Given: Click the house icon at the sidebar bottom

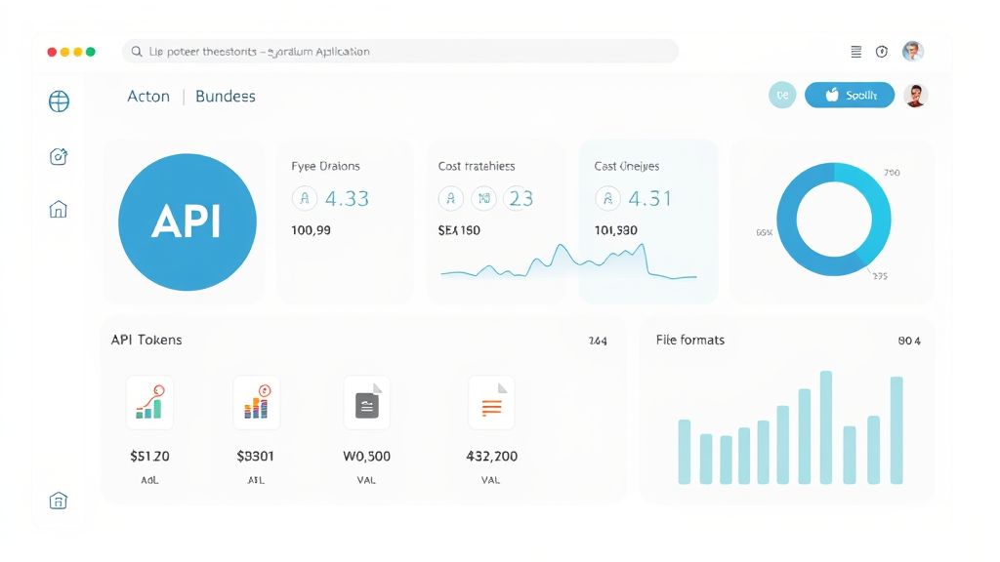Looking at the screenshot, I should tap(59, 501).
